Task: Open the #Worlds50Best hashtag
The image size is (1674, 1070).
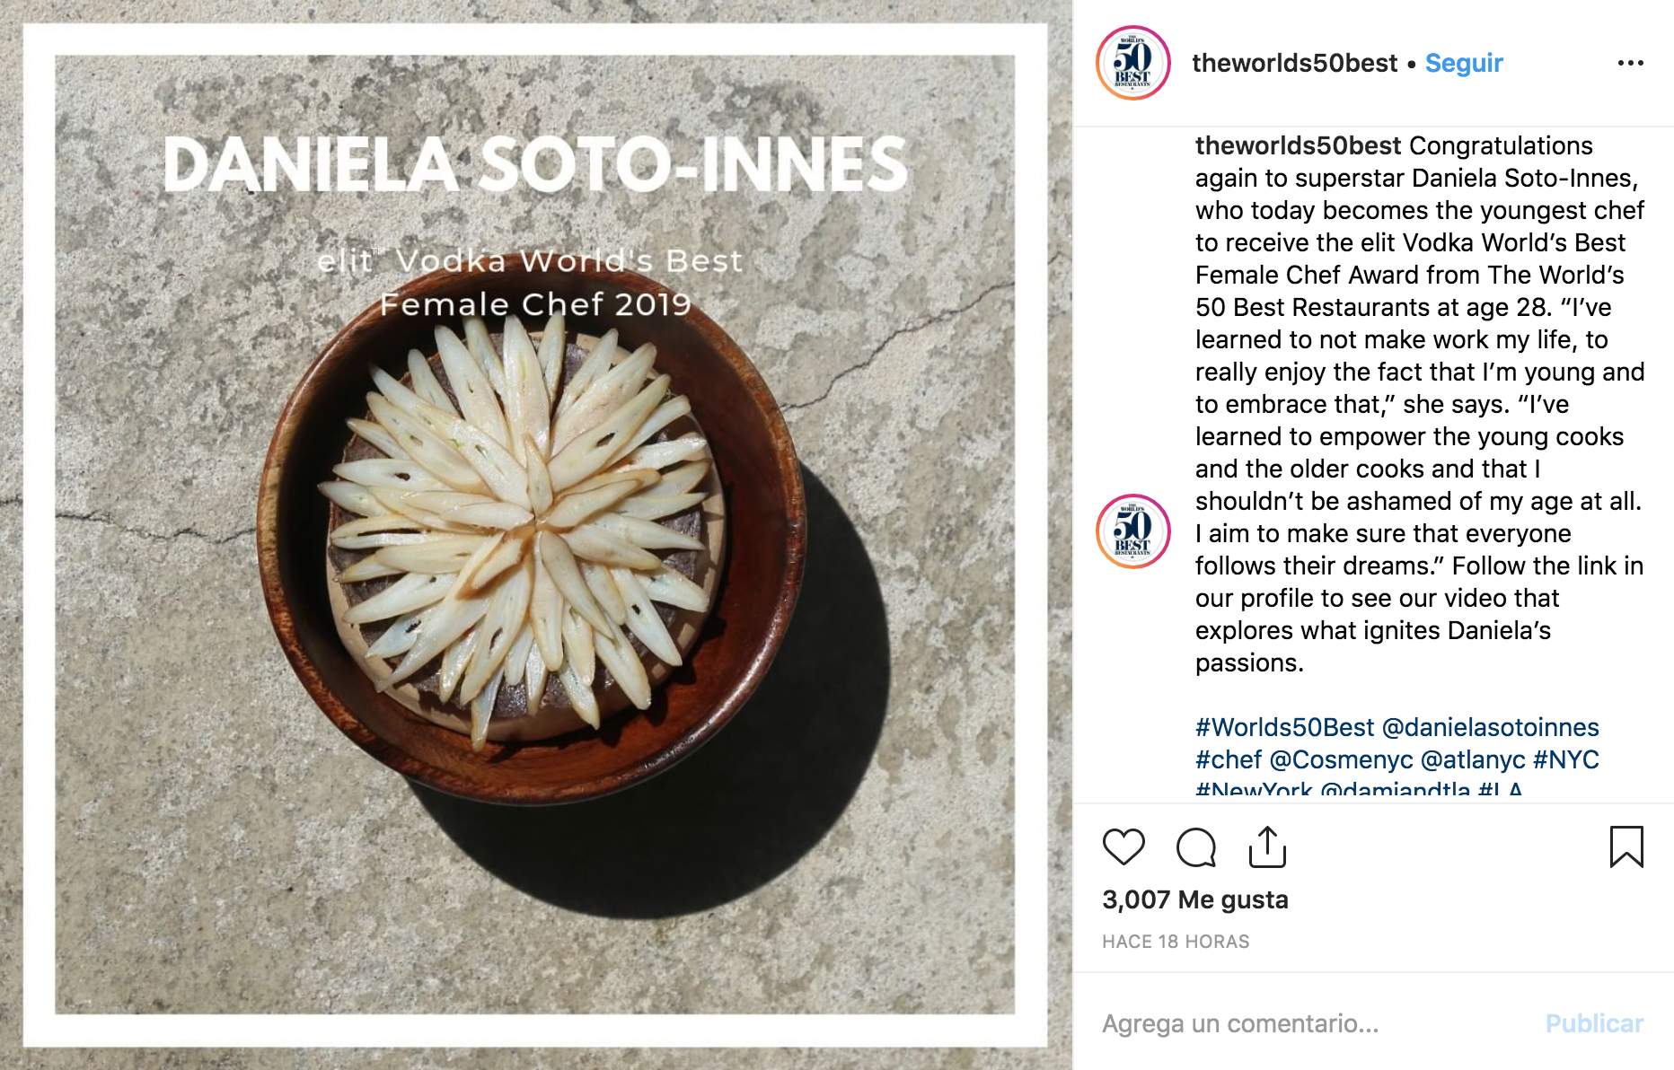Action: [1284, 727]
